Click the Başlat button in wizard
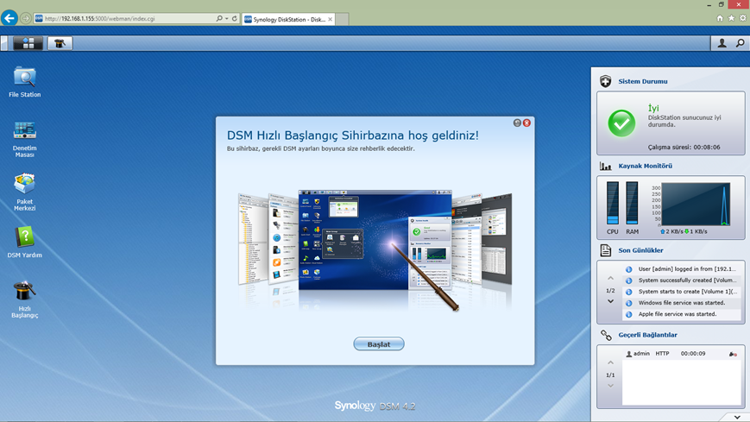The height and width of the screenshot is (422, 750). point(379,344)
